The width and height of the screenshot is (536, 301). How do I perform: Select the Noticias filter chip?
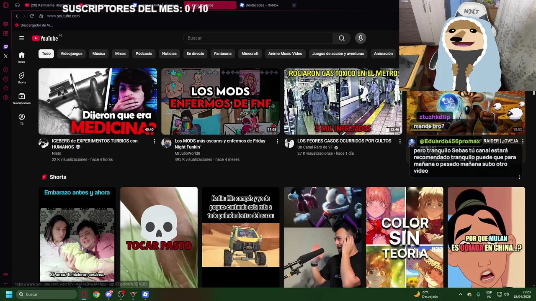pyautogui.click(x=169, y=54)
